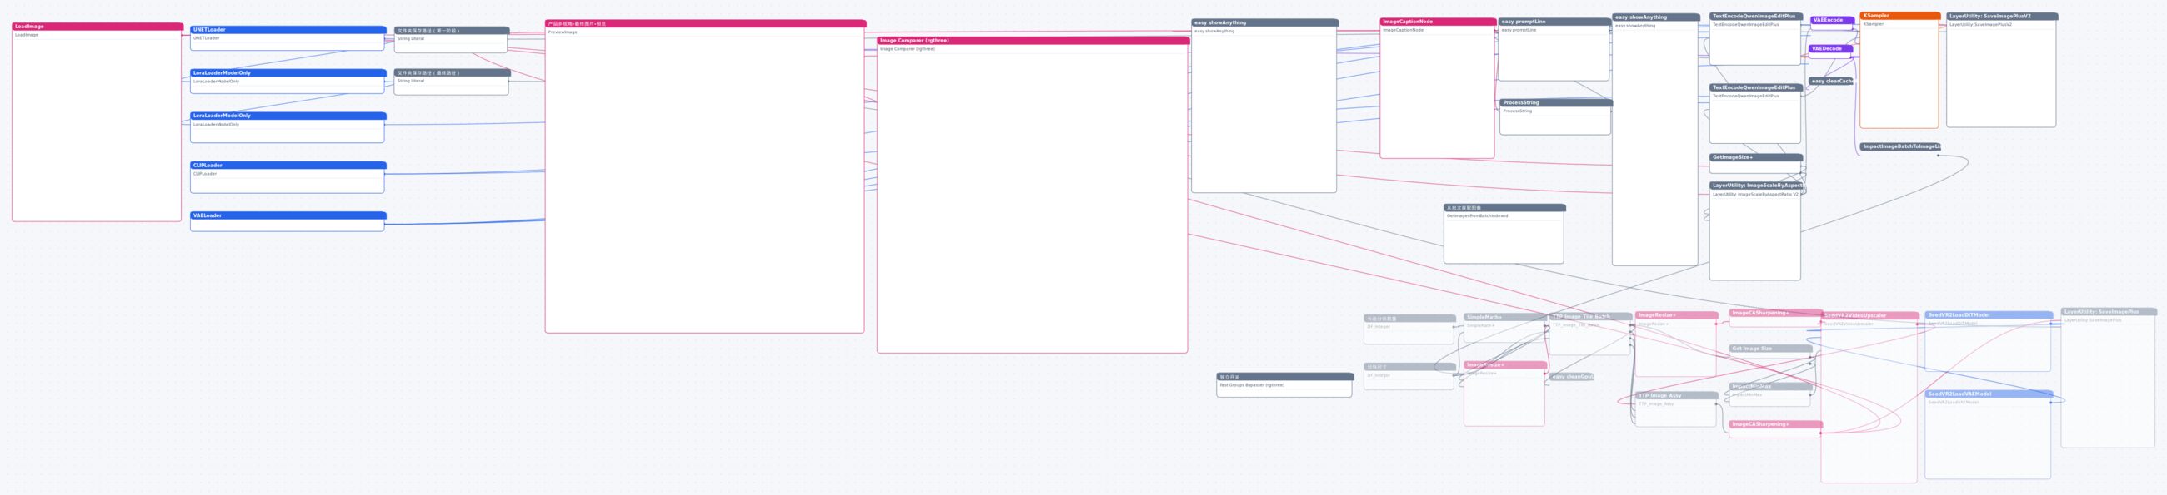Screen dimensions: 2167x495
Task: Click the GetImagesFromBatchIndexed node title bar
Action: click(1504, 207)
